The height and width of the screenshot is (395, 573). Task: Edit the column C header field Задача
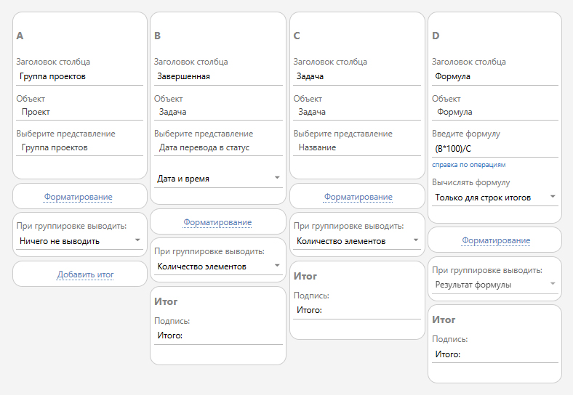coord(357,77)
